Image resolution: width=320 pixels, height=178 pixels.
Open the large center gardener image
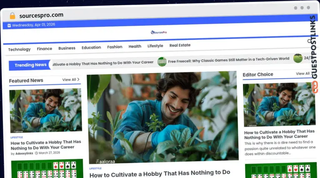tap(163, 117)
